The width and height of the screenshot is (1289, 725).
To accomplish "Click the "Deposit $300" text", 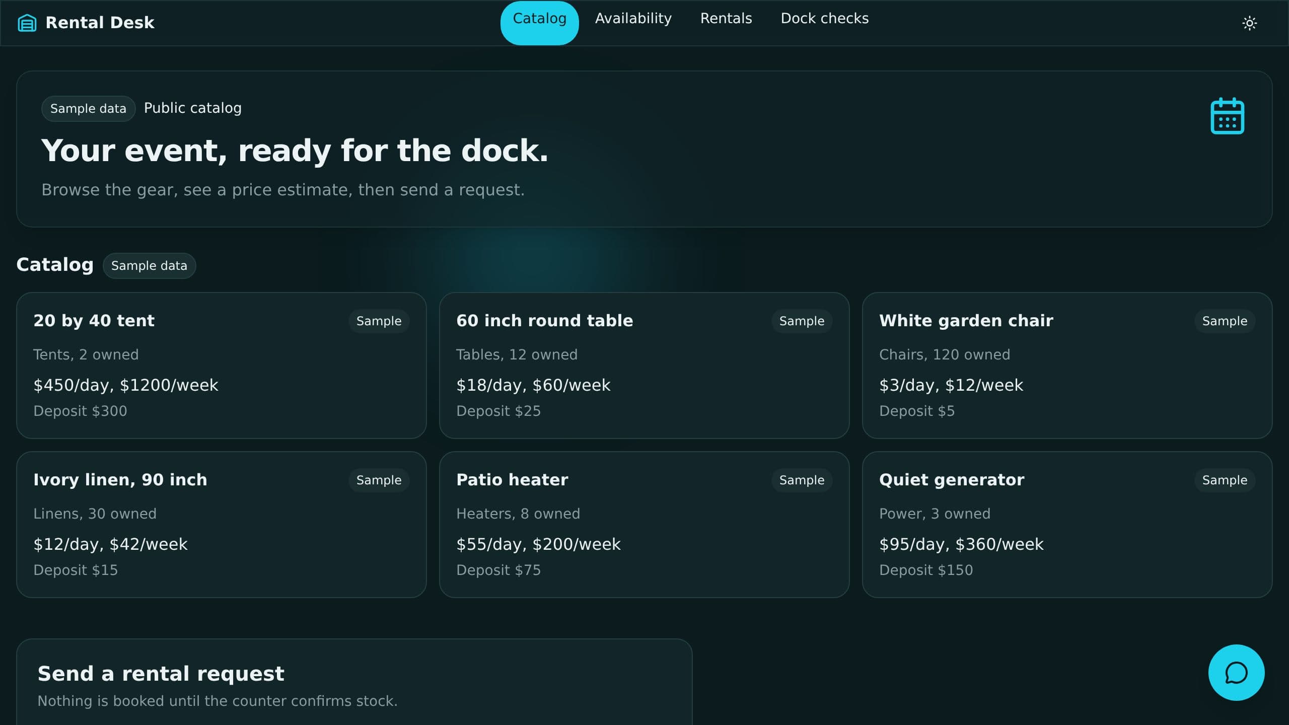I will click(80, 411).
